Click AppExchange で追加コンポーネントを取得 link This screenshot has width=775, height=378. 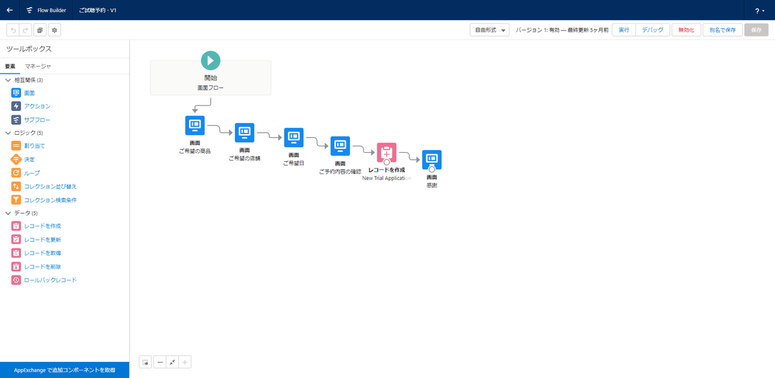click(x=65, y=370)
